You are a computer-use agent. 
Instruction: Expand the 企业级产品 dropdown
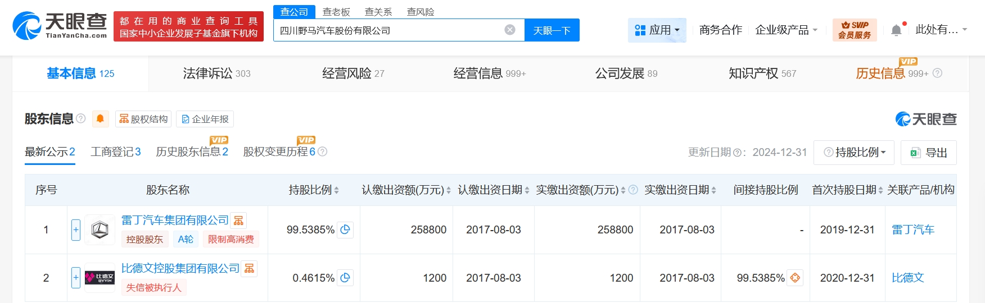click(x=786, y=30)
